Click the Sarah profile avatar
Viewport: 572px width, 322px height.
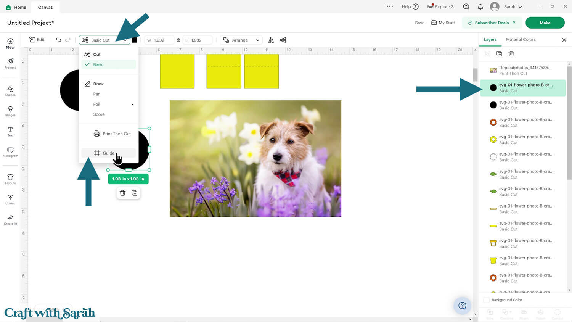point(495,7)
